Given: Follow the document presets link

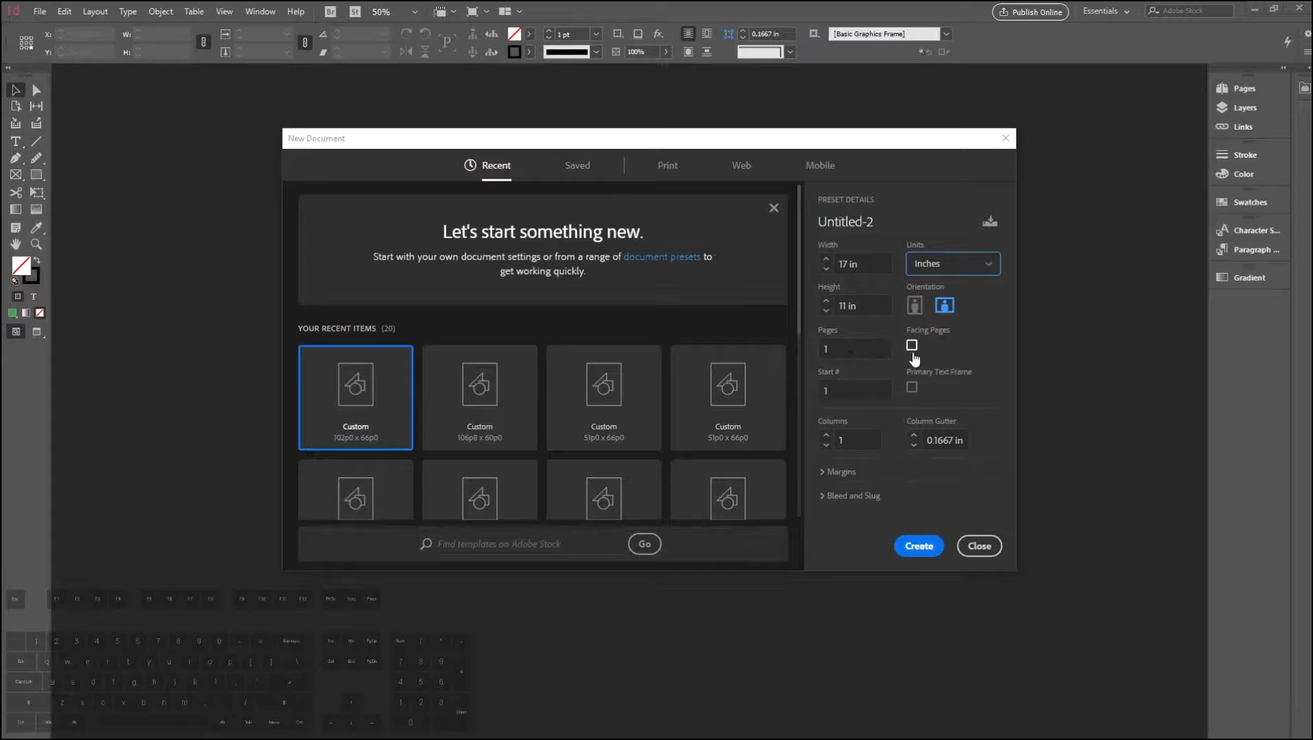Looking at the screenshot, I should 661,257.
